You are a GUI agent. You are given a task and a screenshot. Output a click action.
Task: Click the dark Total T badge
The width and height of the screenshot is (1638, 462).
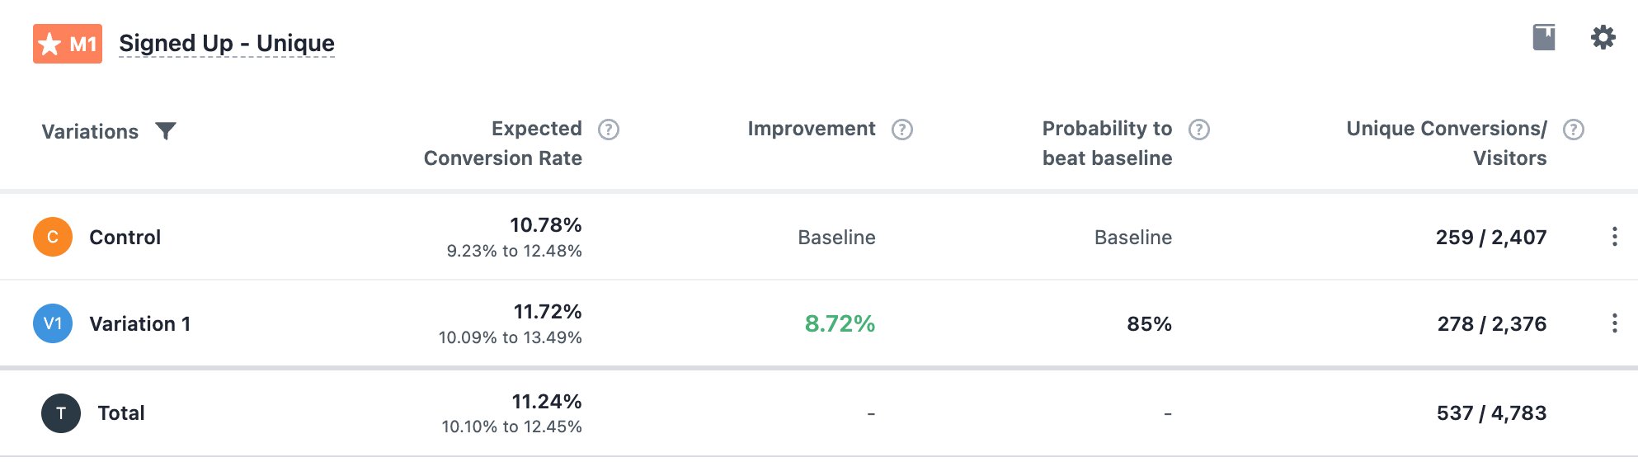tap(61, 413)
